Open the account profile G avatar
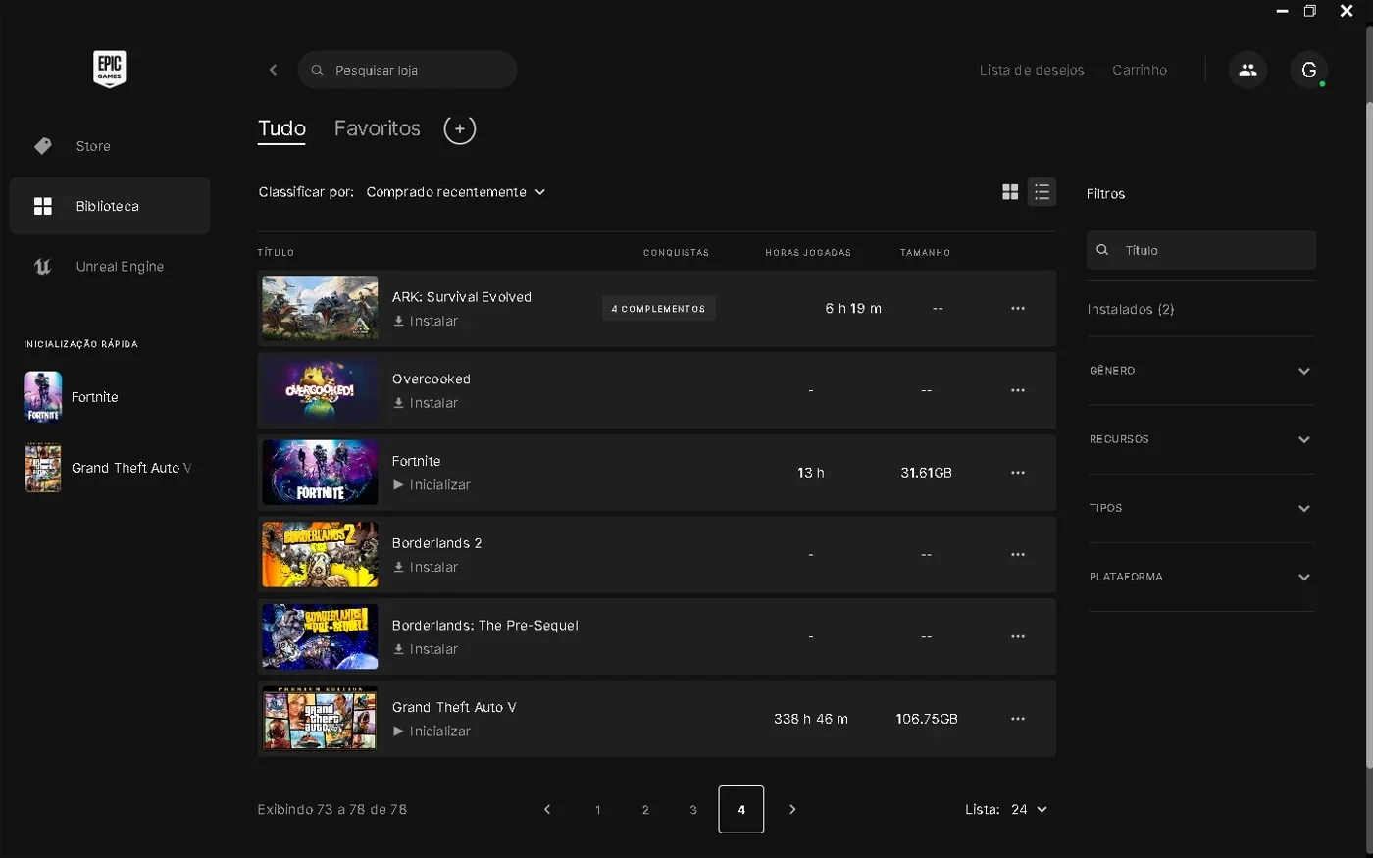The height and width of the screenshot is (858, 1373). coord(1308,70)
